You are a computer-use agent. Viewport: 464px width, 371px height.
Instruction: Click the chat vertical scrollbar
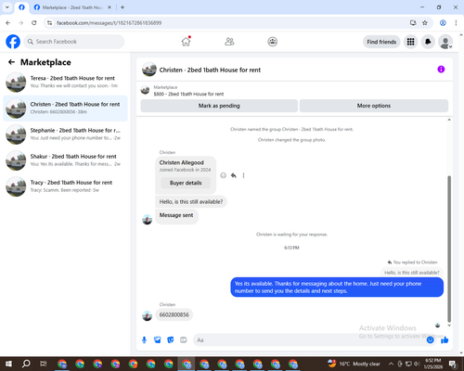[x=449, y=249]
